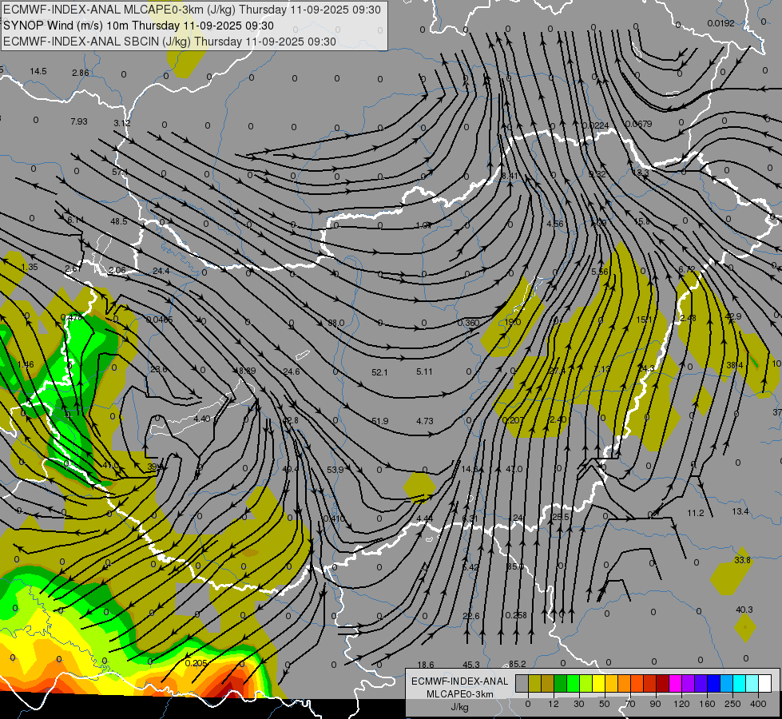The image size is (782, 719).
Task: Click the map value '52.1'
Action: pyautogui.click(x=379, y=372)
